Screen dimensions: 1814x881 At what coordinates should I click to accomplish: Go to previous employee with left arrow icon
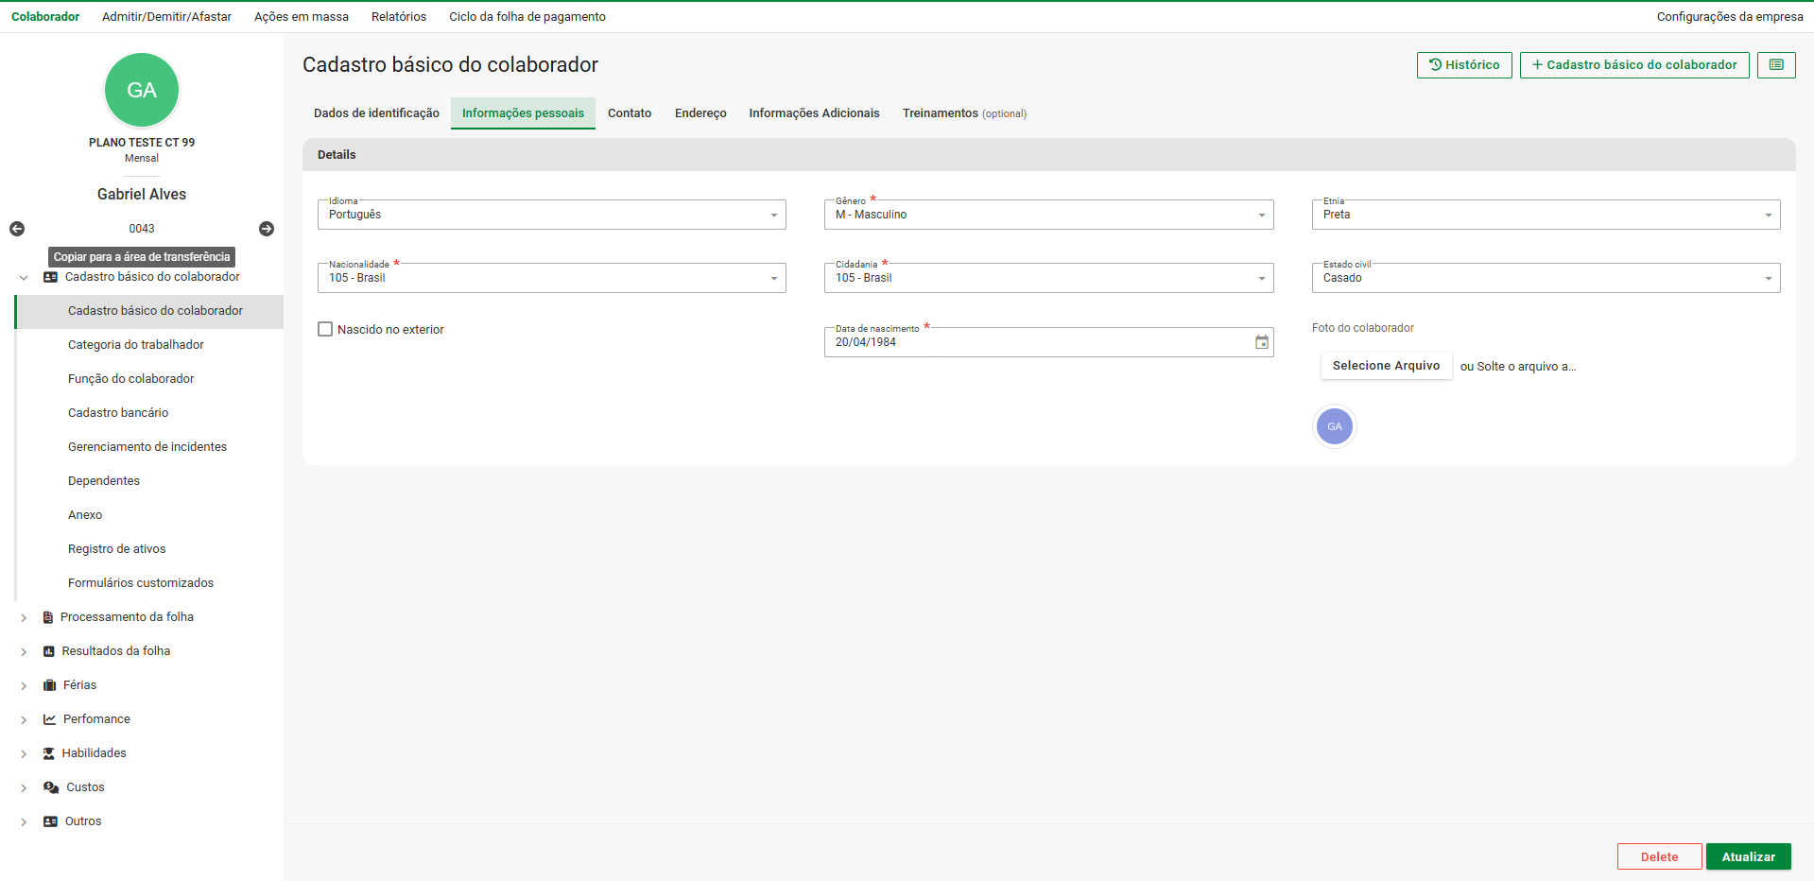point(17,229)
